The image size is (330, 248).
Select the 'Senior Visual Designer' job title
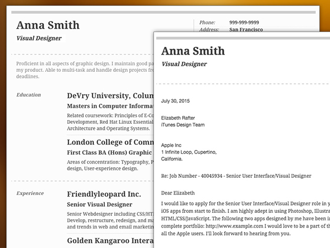(x=100, y=204)
